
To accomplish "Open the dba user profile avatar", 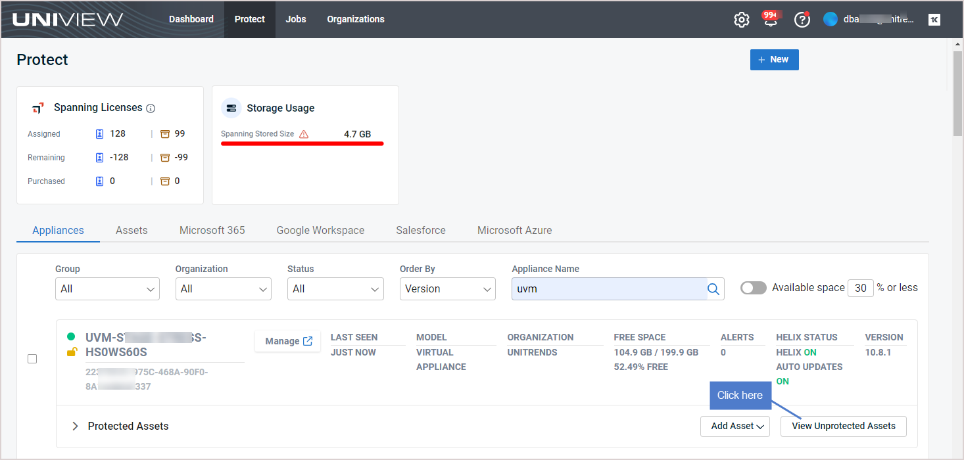I will coord(829,19).
